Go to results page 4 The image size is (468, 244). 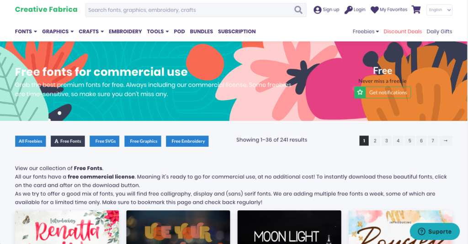pyautogui.click(x=398, y=140)
